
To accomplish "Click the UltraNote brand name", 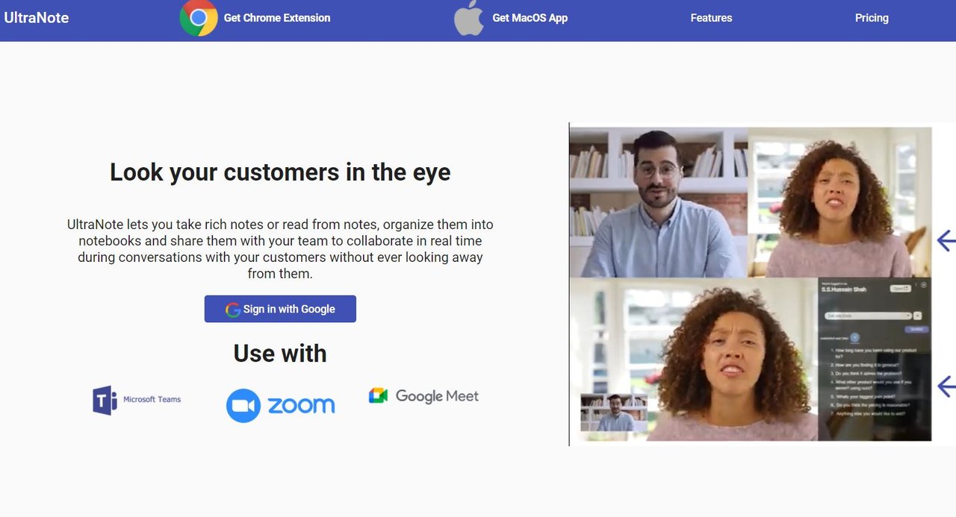I will pyautogui.click(x=37, y=18).
